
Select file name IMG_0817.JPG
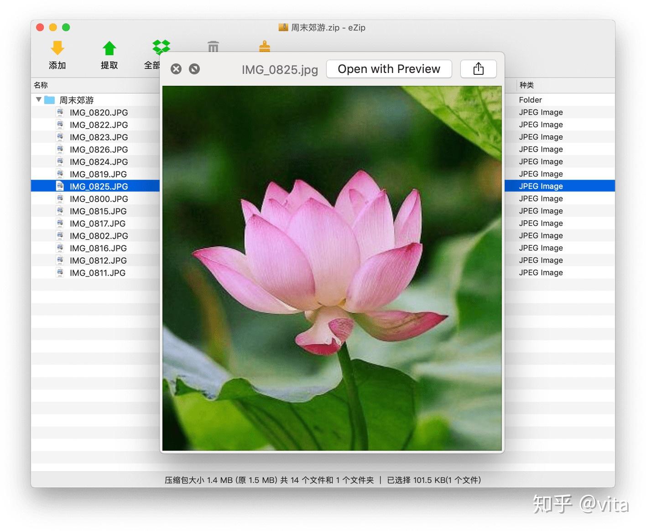pos(97,224)
